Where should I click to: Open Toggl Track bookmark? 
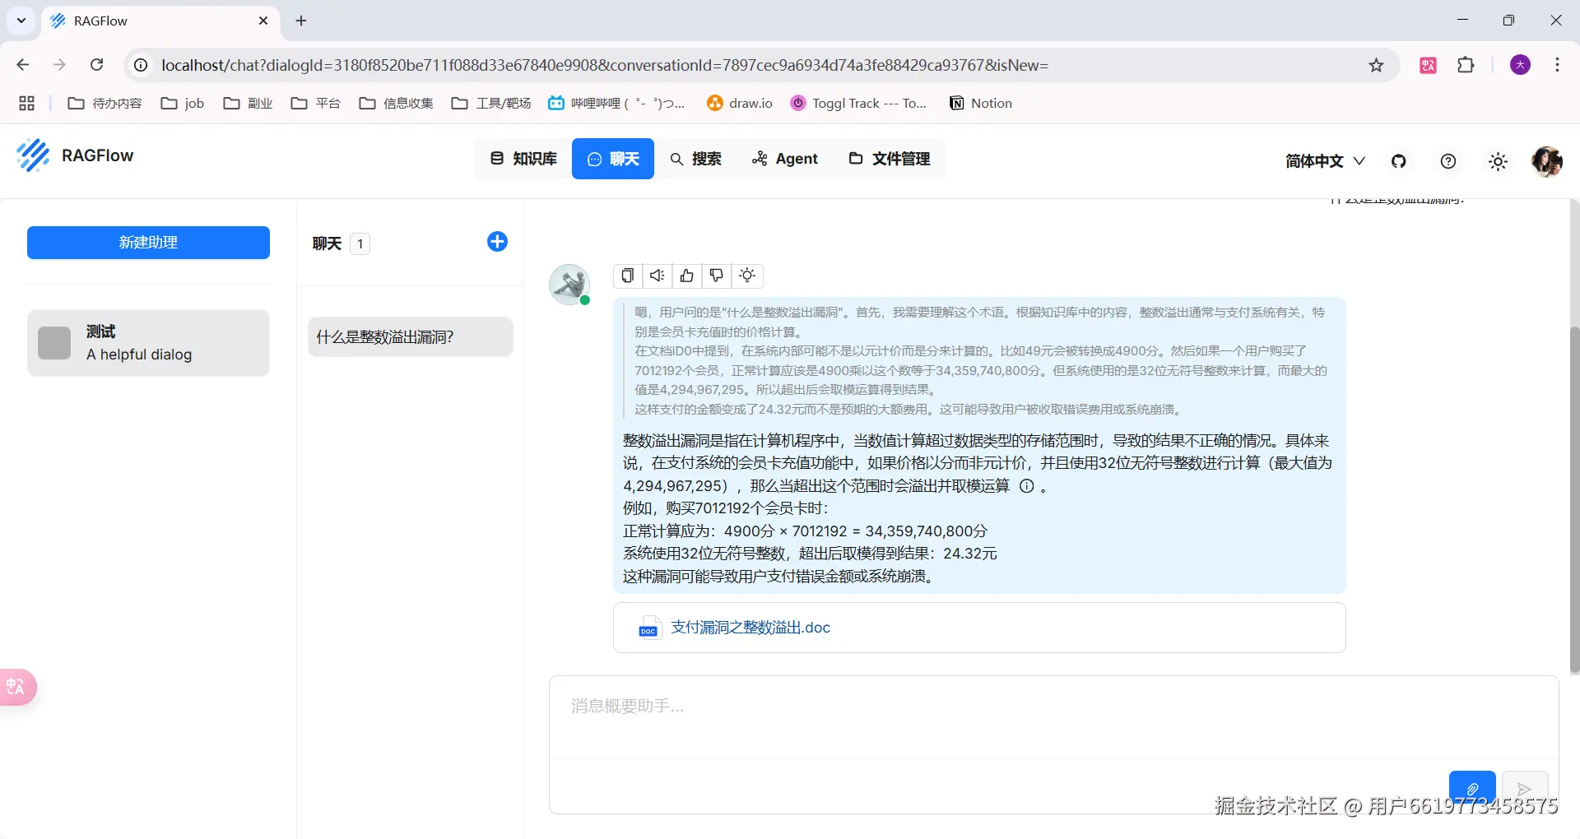coord(858,103)
